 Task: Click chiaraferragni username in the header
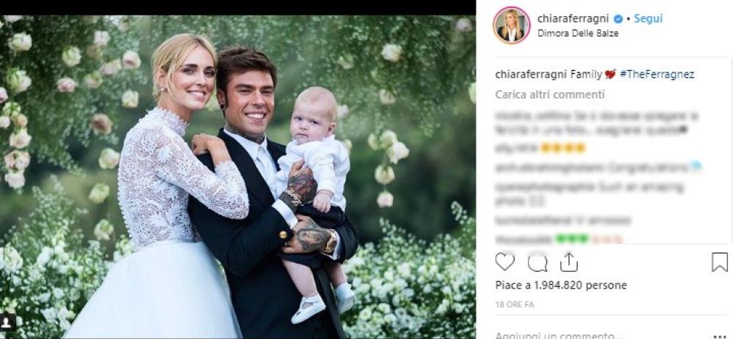pos(574,19)
